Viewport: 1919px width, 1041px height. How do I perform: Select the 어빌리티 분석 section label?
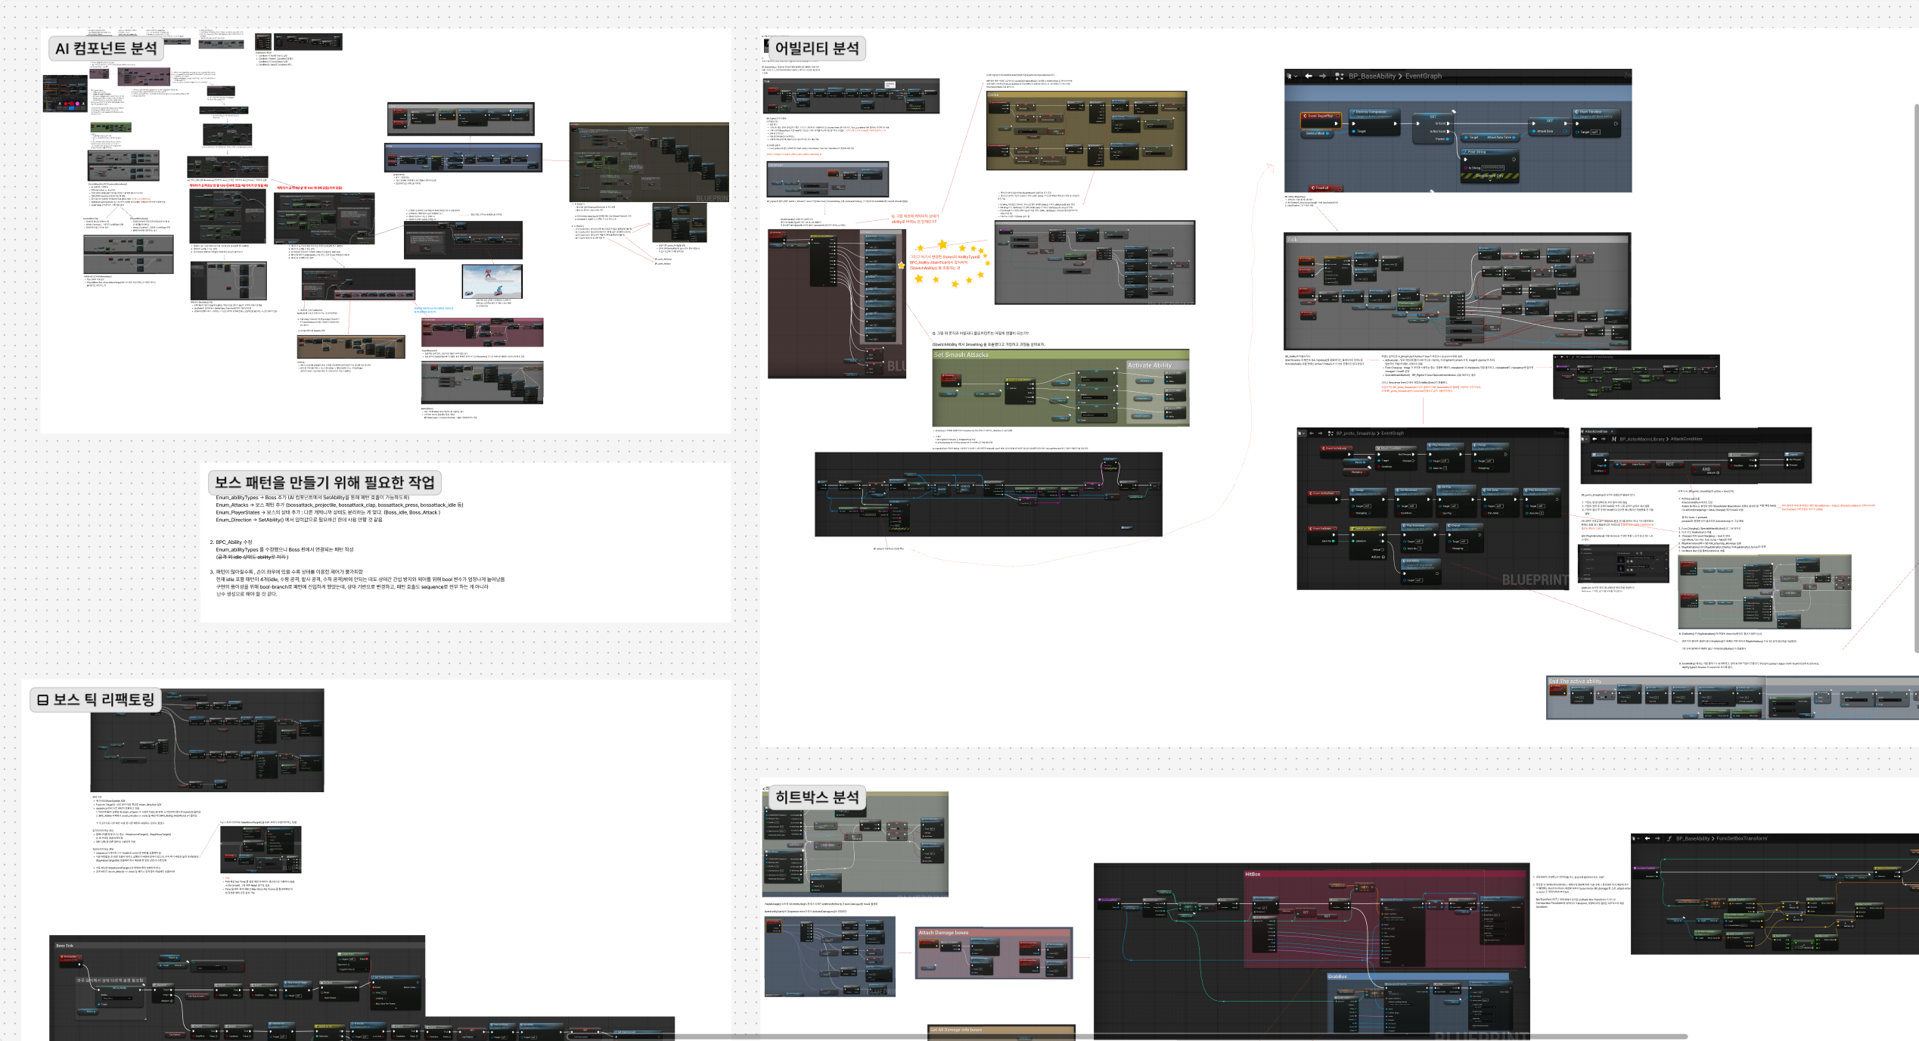(816, 48)
